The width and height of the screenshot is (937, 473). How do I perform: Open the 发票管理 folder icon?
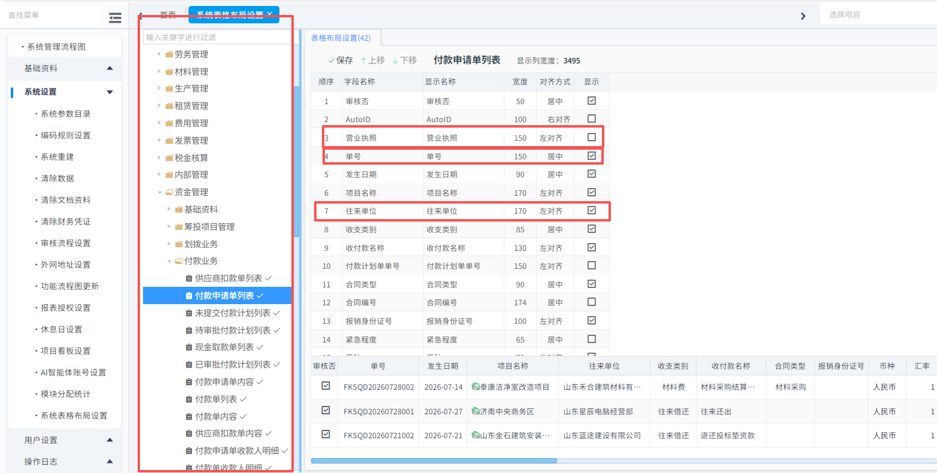click(169, 141)
